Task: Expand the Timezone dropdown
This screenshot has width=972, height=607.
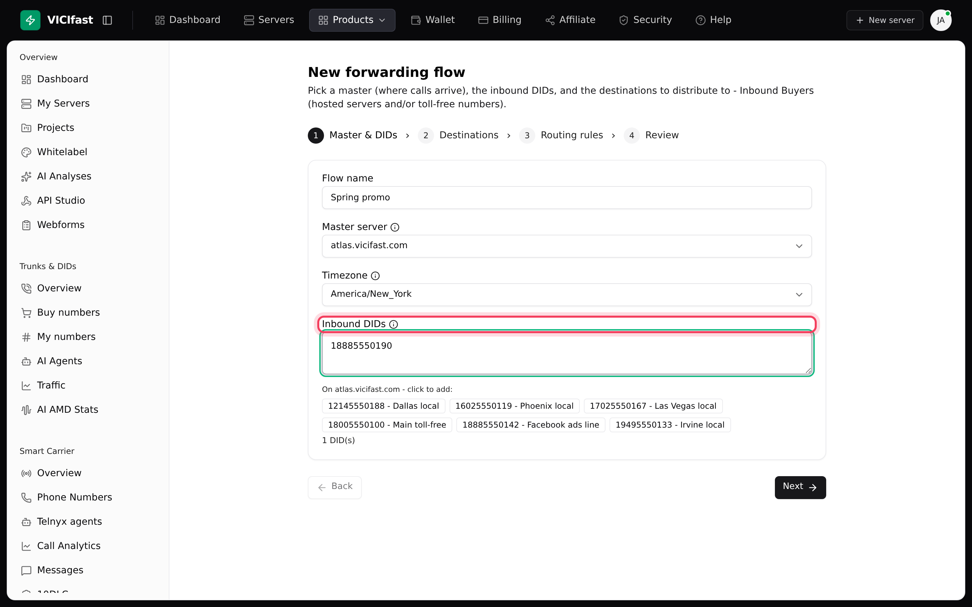Action: point(567,294)
